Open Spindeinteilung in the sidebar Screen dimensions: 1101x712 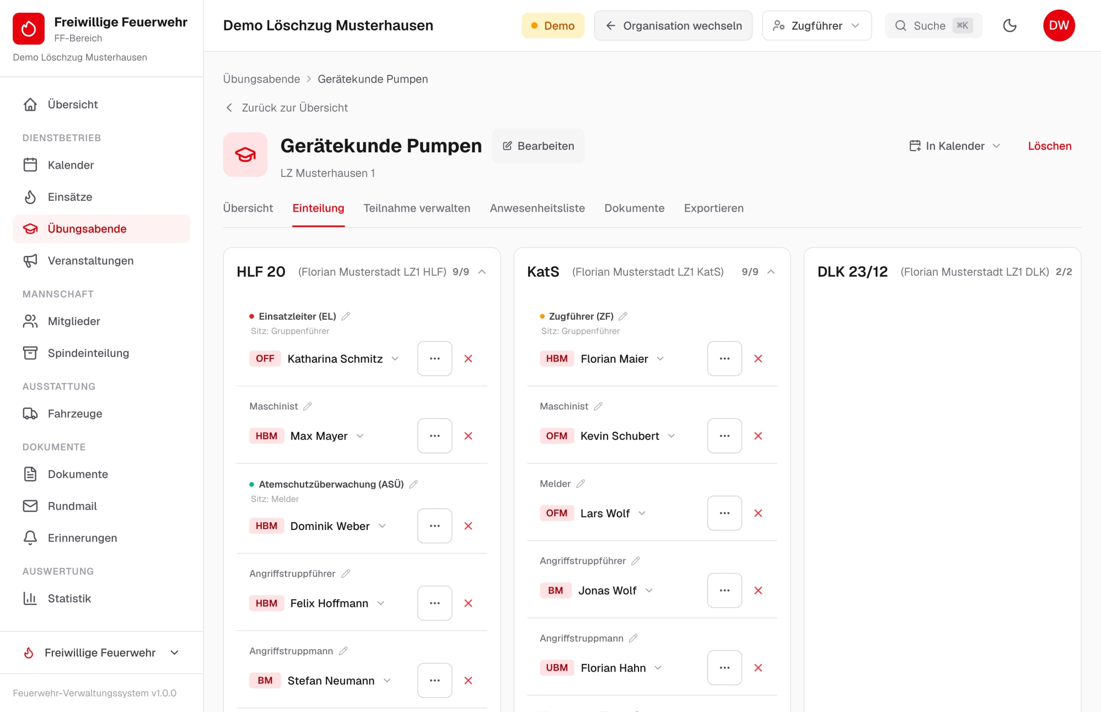[x=101, y=353]
